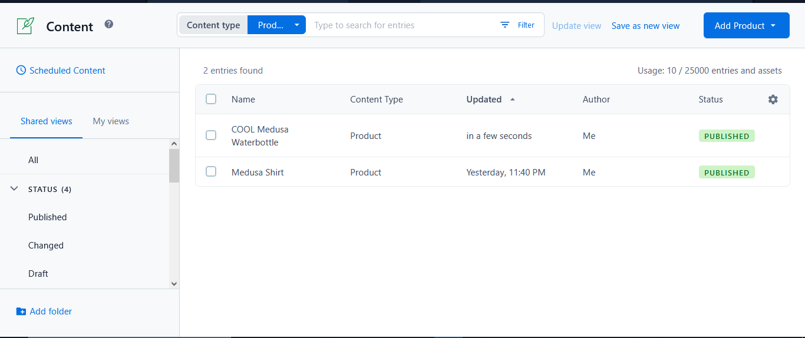Switch to the My views tab
805x338 pixels.
(111, 121)
